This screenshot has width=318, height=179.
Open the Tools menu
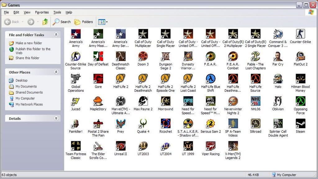pyautogui.click(x=57, y=12)
